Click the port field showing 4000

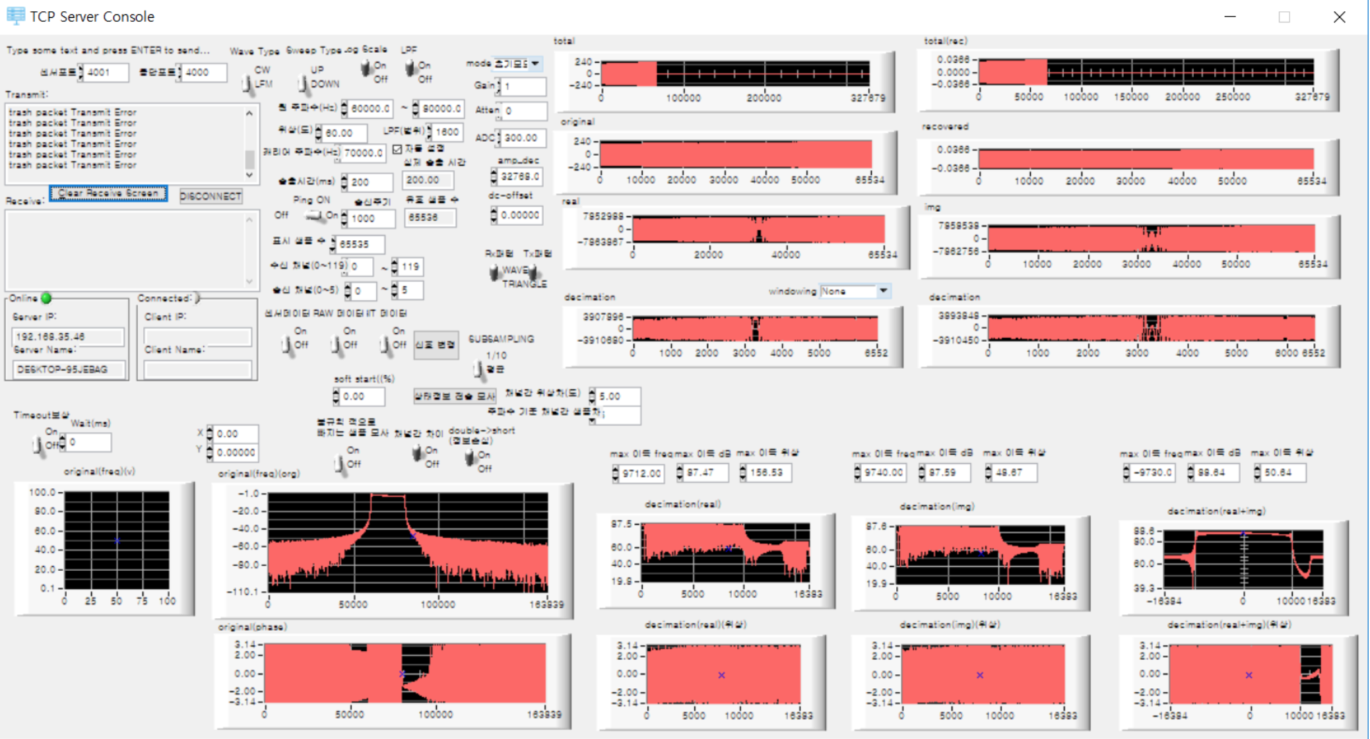pos(205,73)
